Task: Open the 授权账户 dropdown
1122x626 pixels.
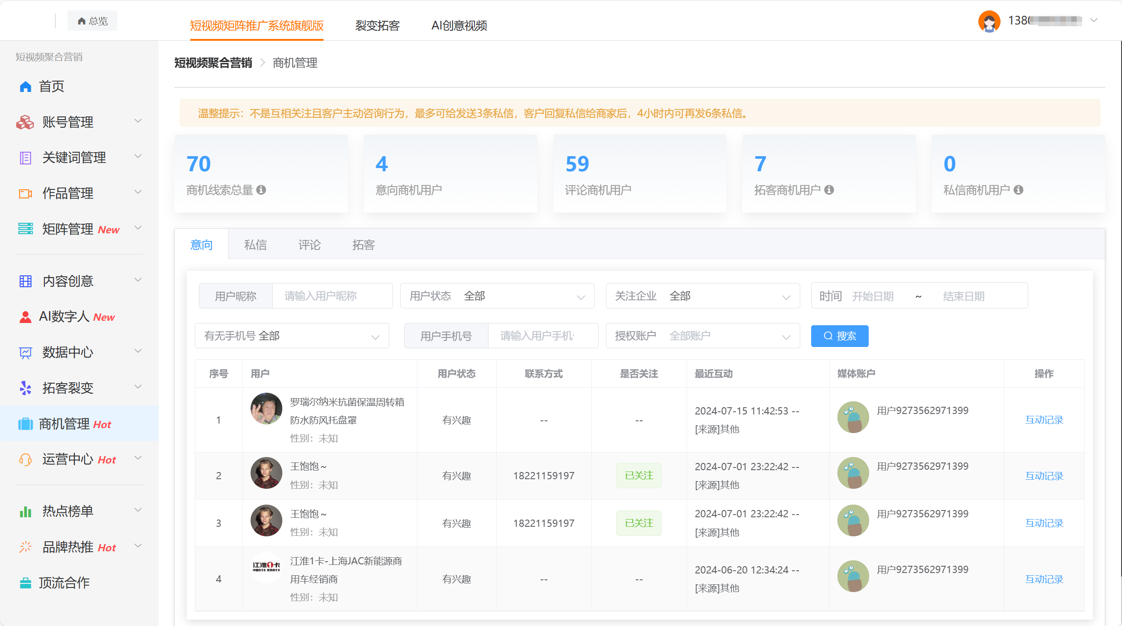Action: pos(703,336)
